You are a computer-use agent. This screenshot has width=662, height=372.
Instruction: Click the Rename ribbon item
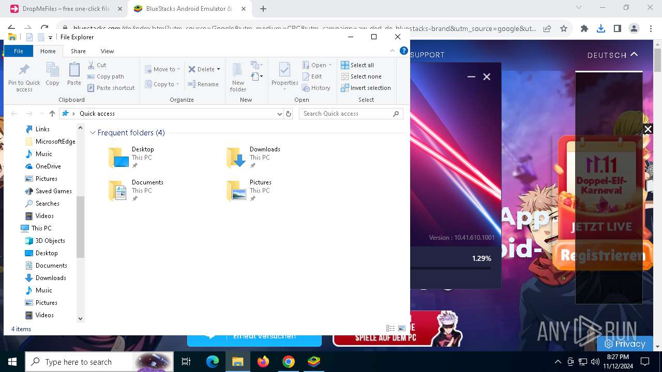(x=203, y=84)
